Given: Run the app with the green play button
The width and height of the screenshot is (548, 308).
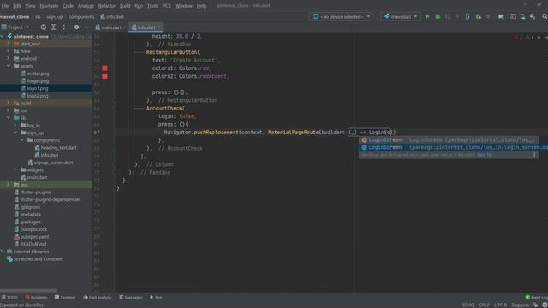Looking at the screenshot, I should tap(427, 16).
